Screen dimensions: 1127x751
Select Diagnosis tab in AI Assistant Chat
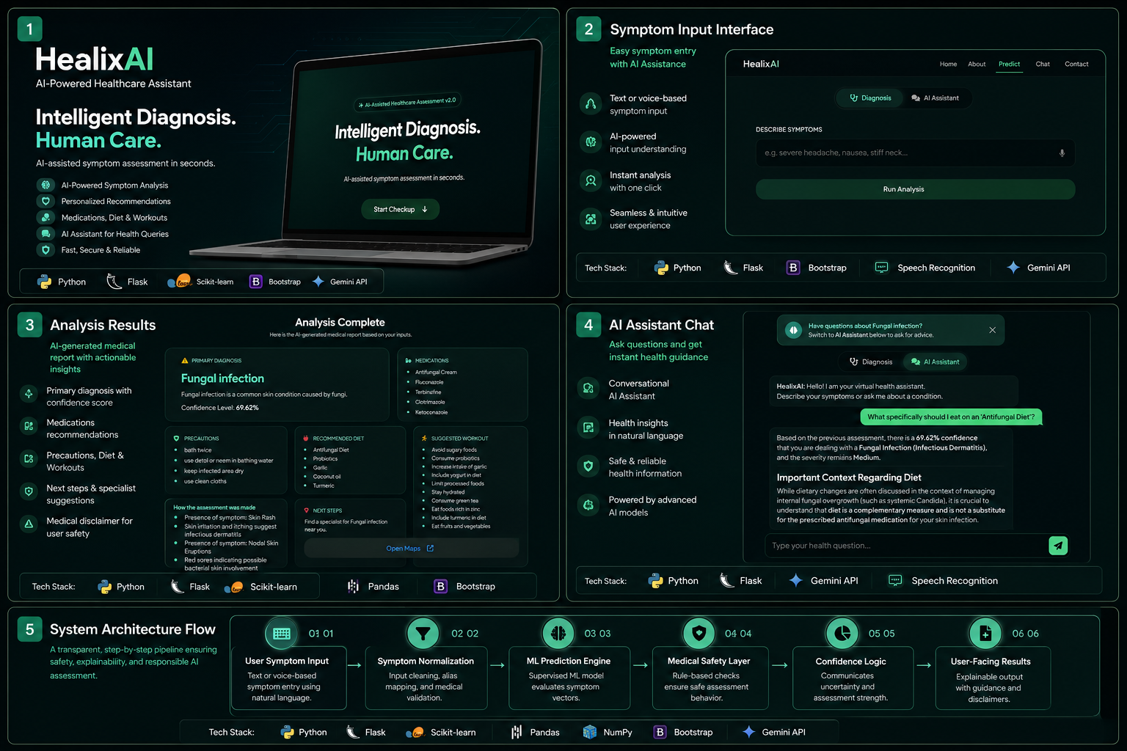click(x=871, y=362)
